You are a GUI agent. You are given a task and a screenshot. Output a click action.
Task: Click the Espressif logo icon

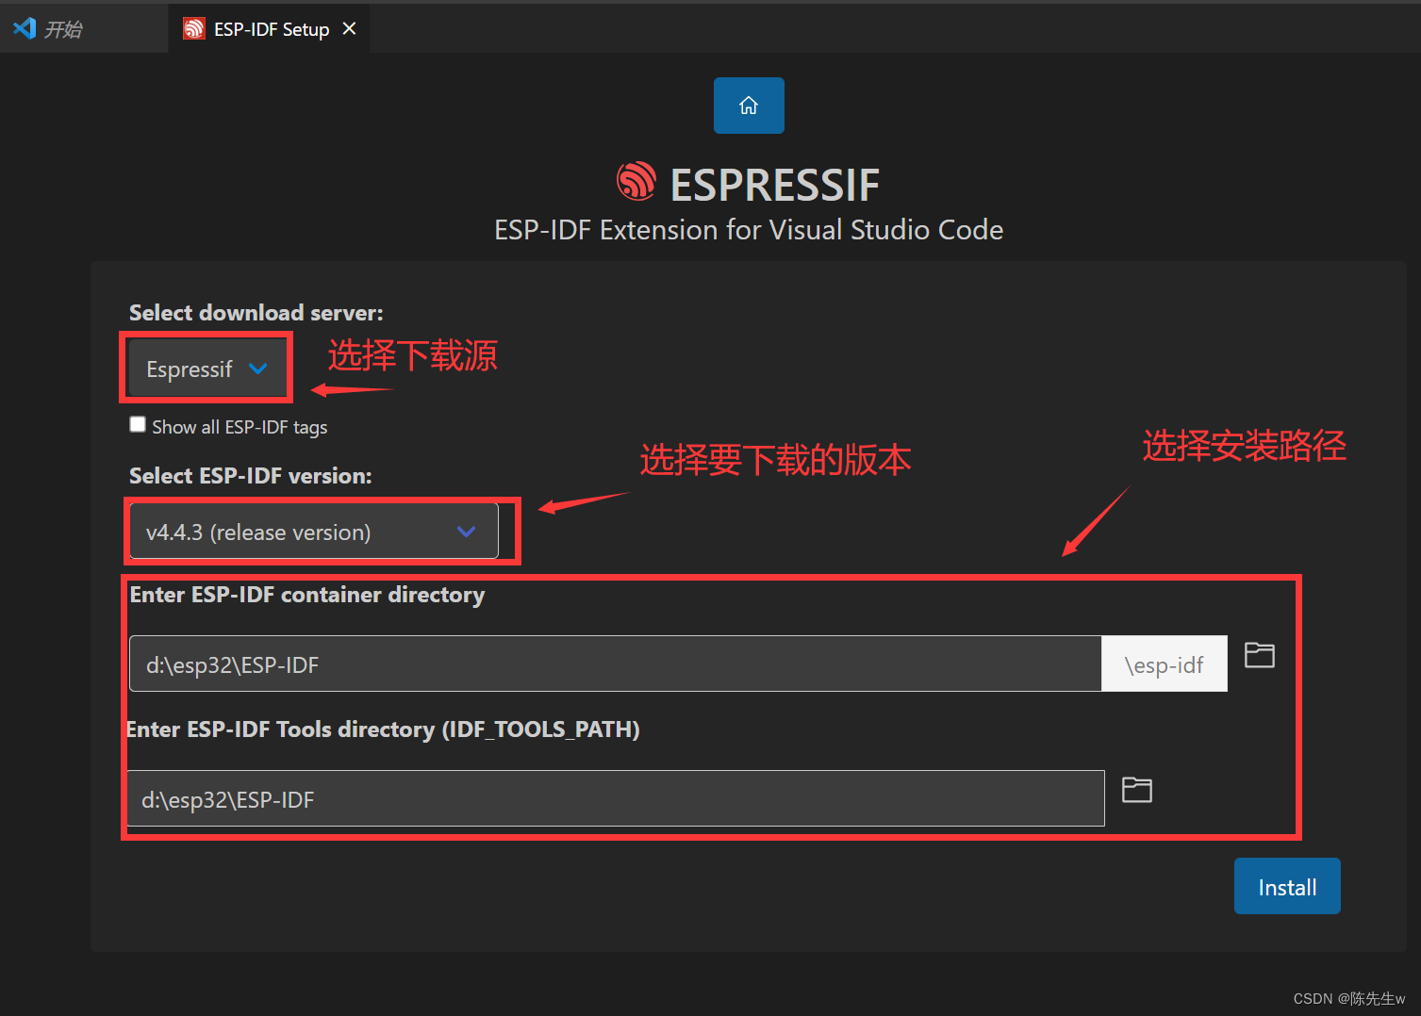coord(636,181)
